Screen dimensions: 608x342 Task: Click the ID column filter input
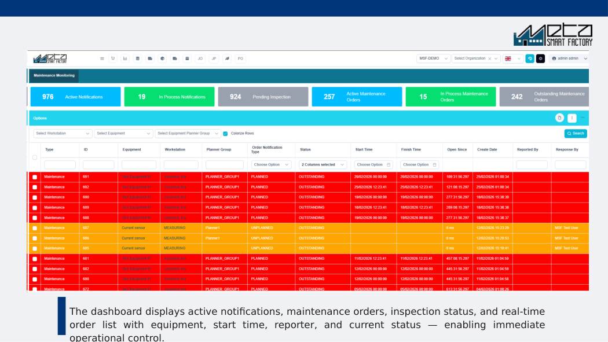pos(98,164)
